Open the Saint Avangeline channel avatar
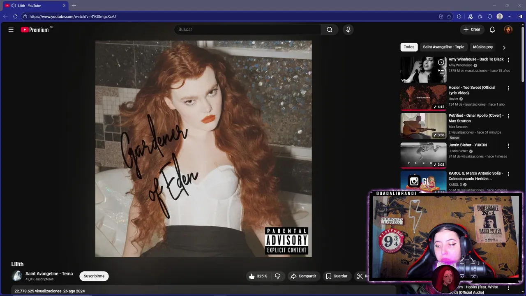The width and height of the screenshot is (526, 296). (x=17, y=276)
